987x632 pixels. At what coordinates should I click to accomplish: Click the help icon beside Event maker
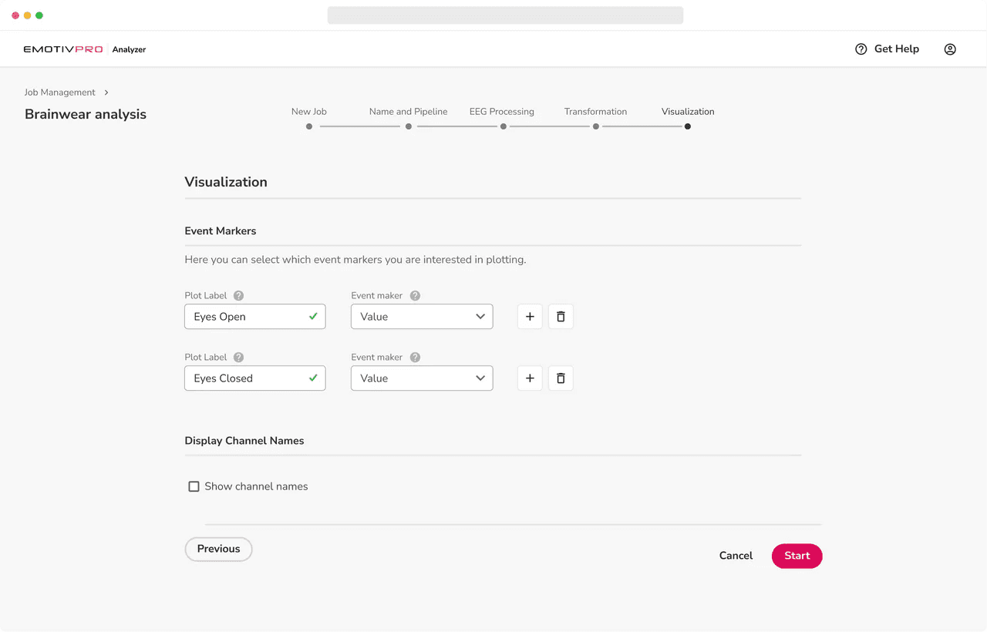pyautogui.click(x=415, y=295)
